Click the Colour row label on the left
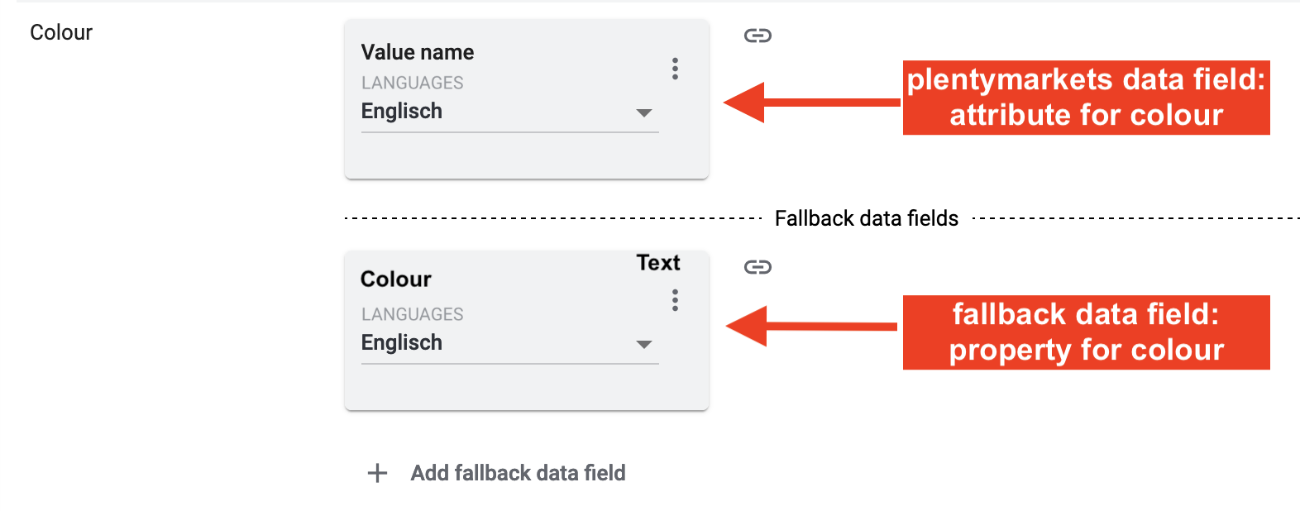This screenshot has width=1300, height=511. [x=61, y=32]
